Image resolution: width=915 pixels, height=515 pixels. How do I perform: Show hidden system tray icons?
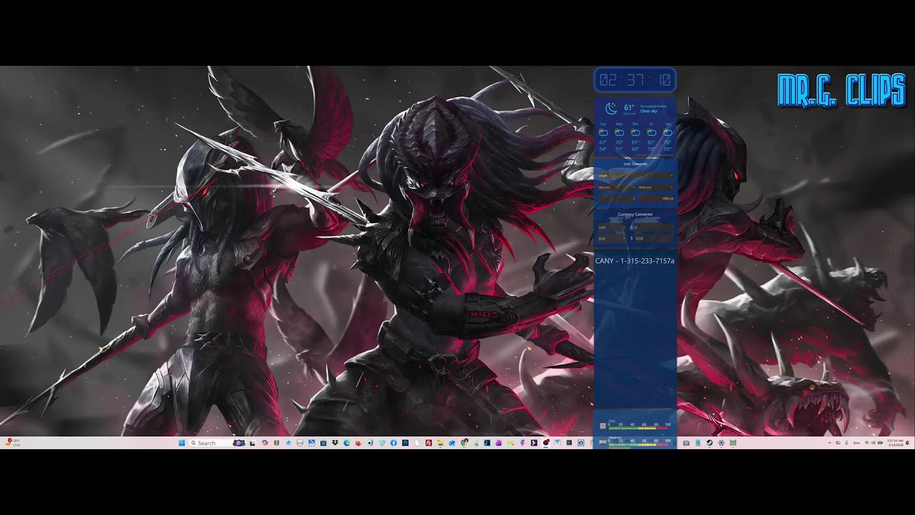click(830, 443)
